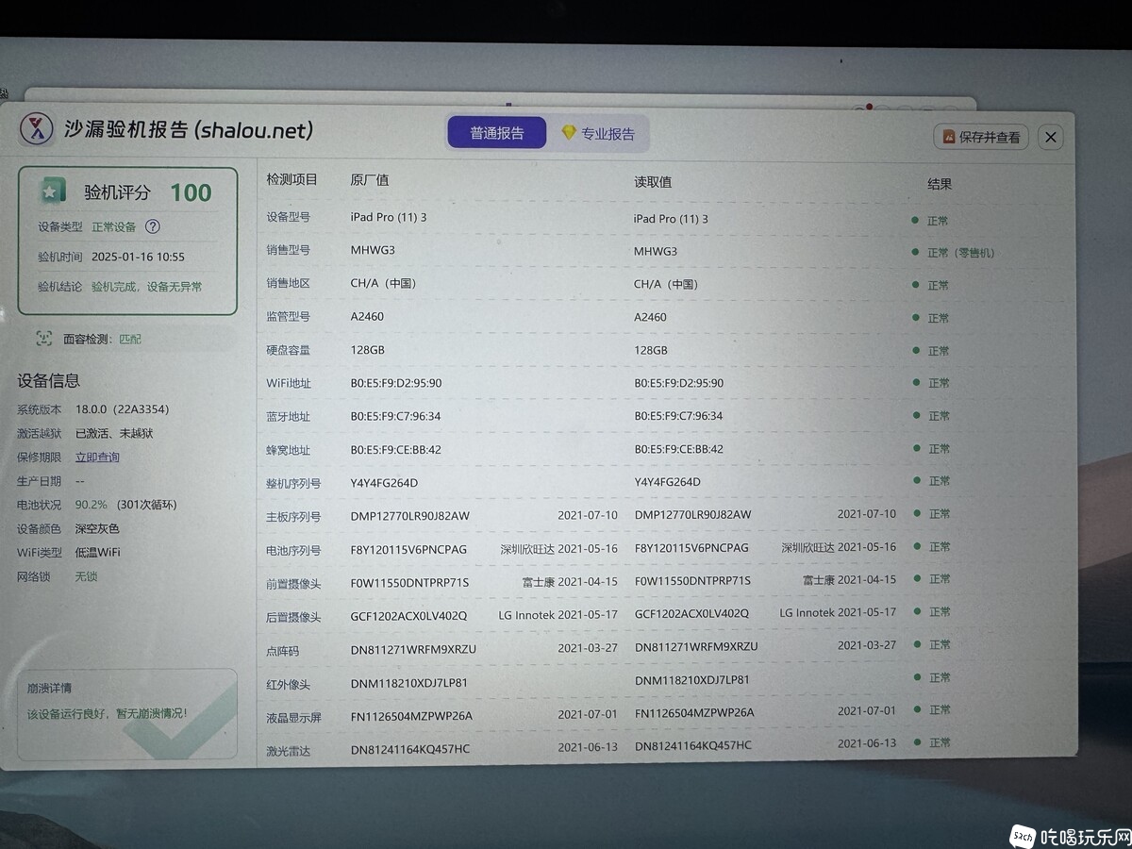Click the 沙漏 hourglass logo icon
This screenshot has width=1132, height=849.
(37, 129)
